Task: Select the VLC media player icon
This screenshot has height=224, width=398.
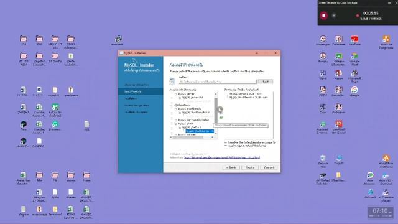Action: coord(386,195)
